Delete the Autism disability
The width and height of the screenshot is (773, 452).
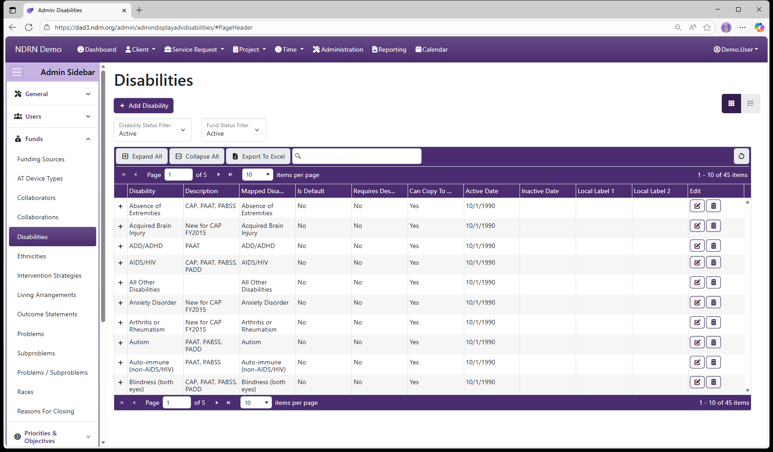(713, 342)
